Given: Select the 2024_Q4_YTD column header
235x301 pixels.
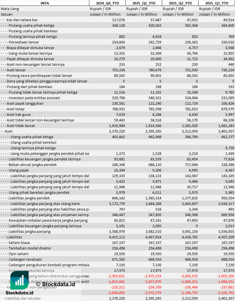Looking at the screenshot, I should coord(107,3).
